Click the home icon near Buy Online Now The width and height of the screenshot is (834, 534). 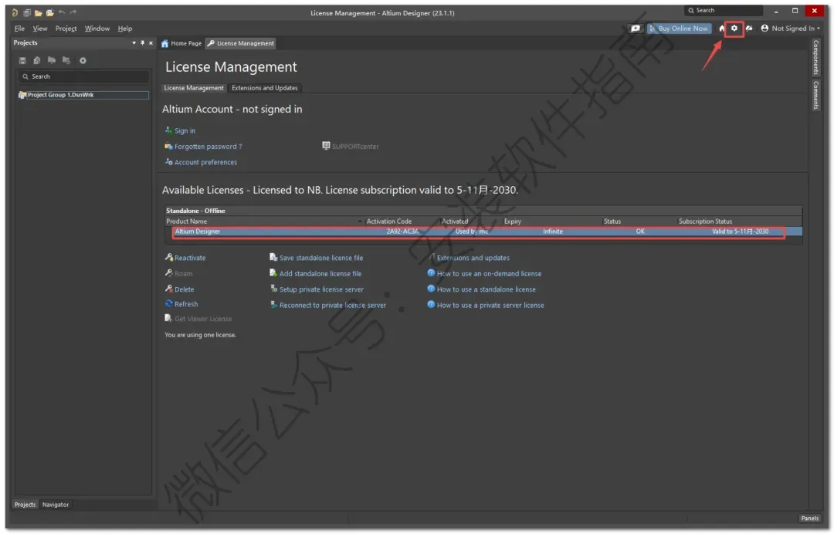(x=722, y=28)
